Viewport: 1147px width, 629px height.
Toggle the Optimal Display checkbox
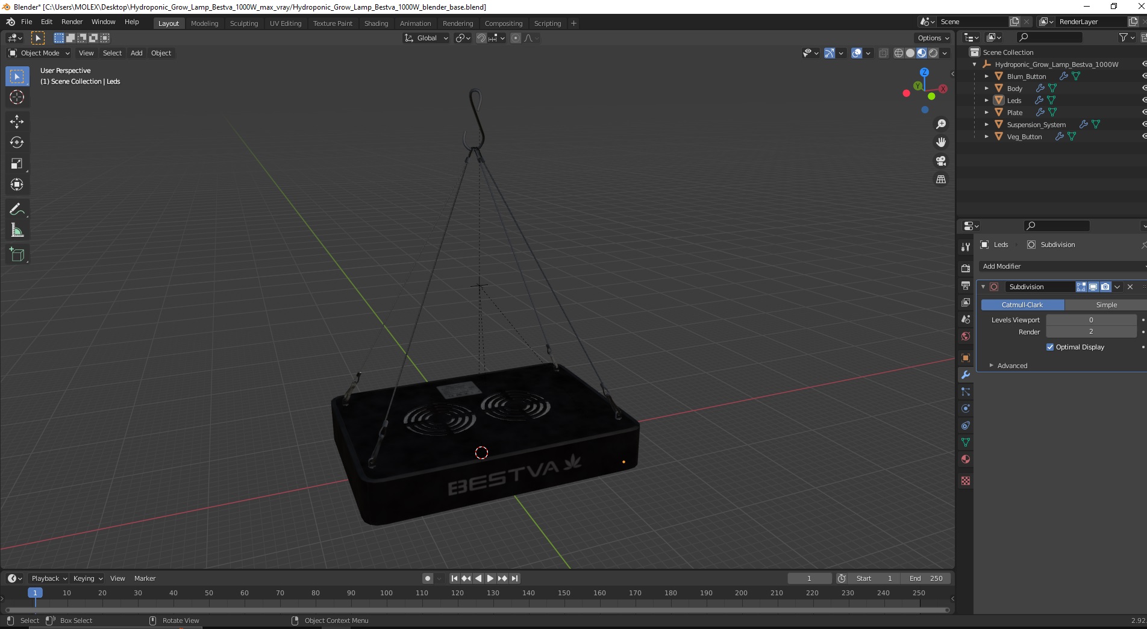1050,347
